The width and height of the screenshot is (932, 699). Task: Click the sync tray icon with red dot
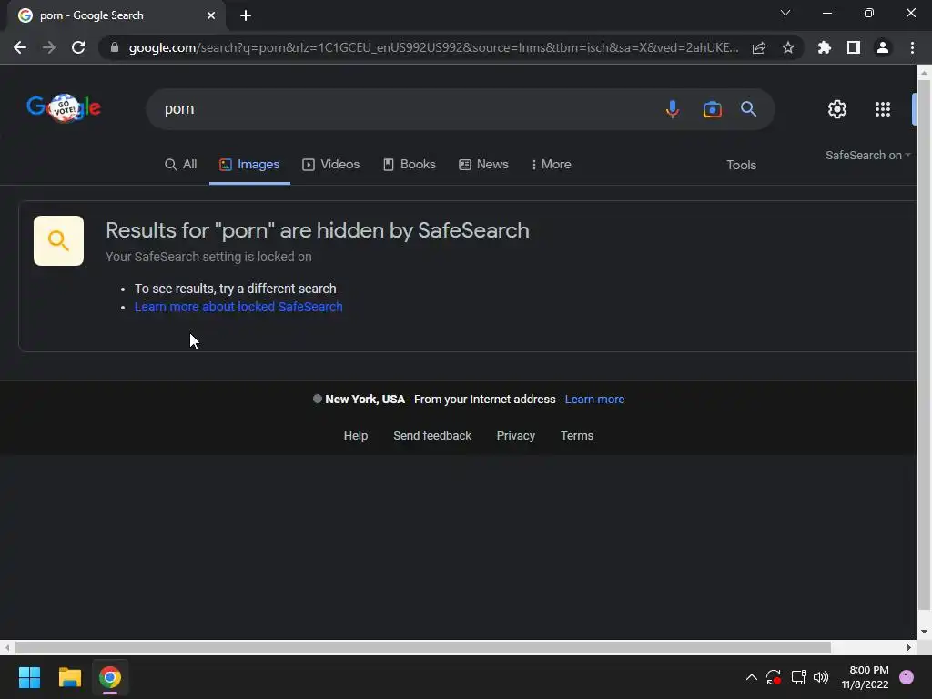tap(774, 677)
